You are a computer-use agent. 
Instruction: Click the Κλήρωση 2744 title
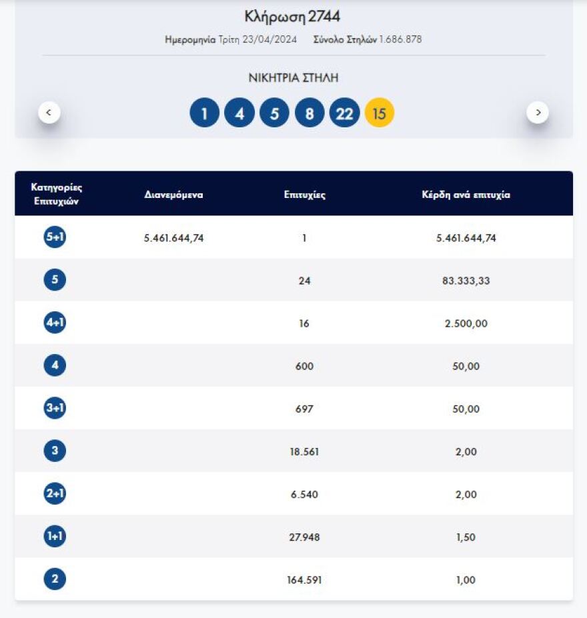click(293, 17)
